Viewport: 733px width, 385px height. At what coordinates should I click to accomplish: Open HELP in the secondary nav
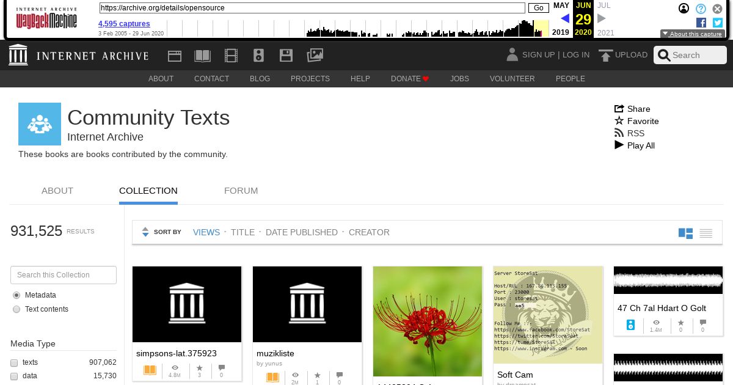360,79
